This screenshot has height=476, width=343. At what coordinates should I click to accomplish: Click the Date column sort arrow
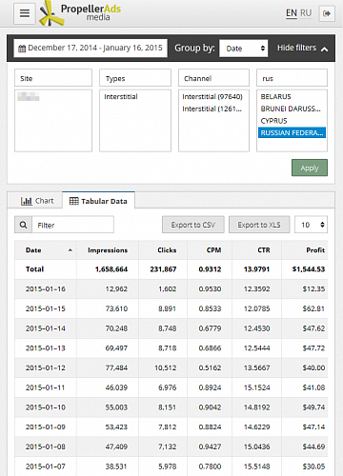[x=71, y=250]
